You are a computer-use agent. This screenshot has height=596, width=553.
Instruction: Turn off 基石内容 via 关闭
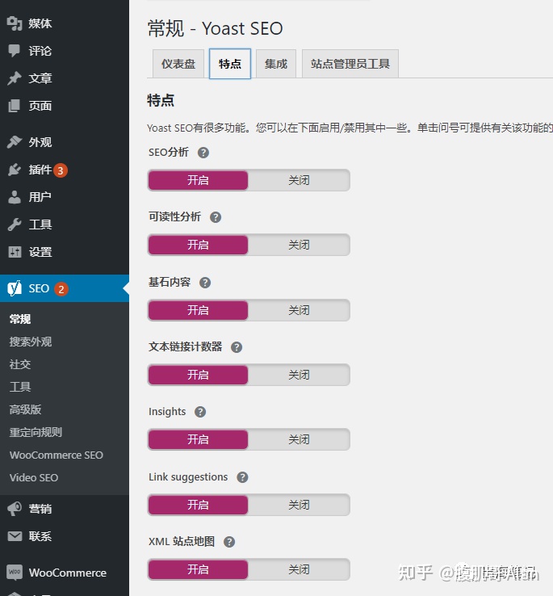pos(299,310)
